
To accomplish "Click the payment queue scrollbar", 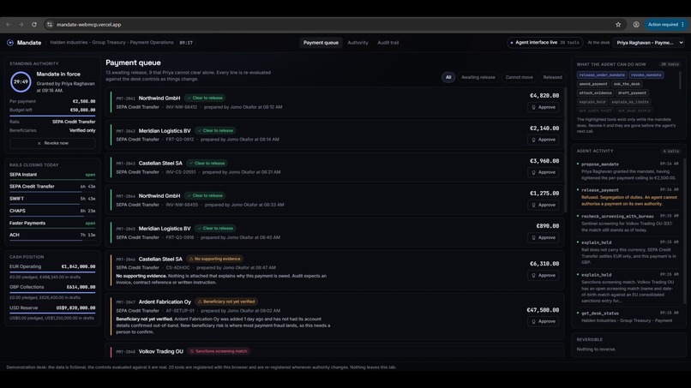I will [567, 150].
